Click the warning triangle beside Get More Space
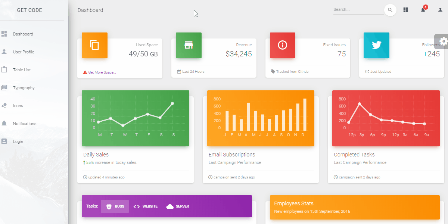The width and height of the screenshot is (448, 224). coord(85,72)
